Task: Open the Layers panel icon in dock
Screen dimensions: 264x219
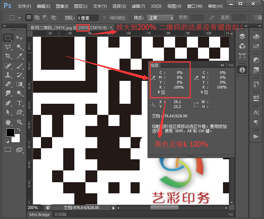Action: click(242, 36)
